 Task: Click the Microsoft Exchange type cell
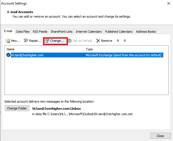pyautogui.click(x=123, y=55)
